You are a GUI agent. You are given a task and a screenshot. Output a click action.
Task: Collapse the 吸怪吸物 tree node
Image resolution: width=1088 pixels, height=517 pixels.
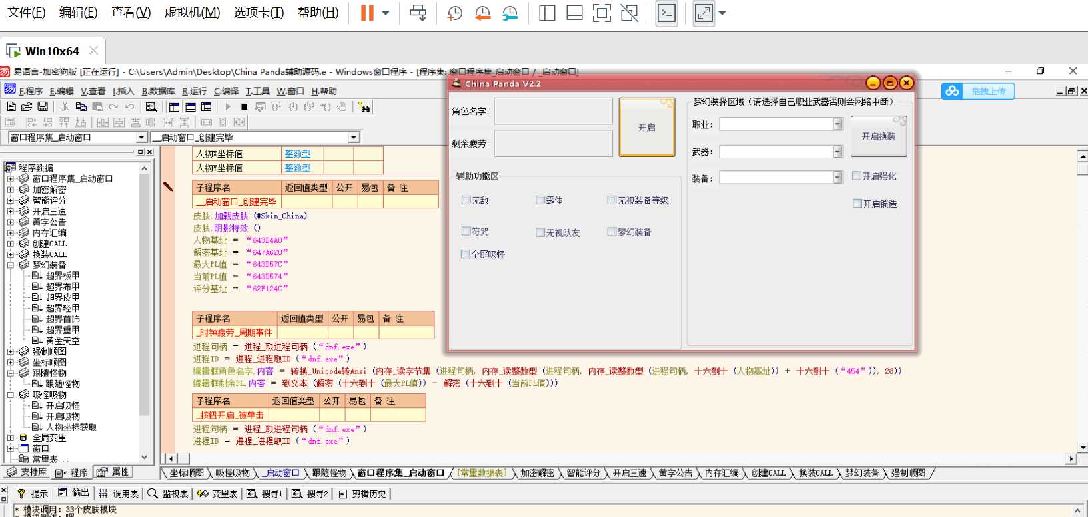[10, 395]
